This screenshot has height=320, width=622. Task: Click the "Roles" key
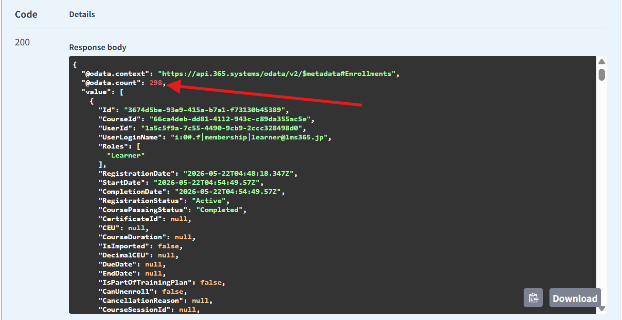pyautogui.click(x=113, y=146)
